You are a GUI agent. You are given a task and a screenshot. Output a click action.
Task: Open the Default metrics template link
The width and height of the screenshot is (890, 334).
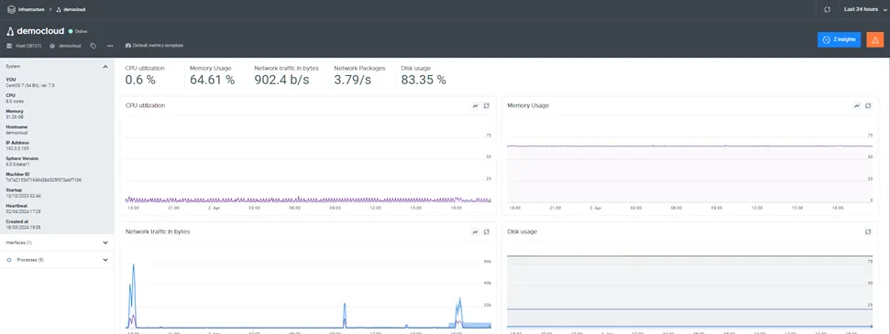tap(158, 46)
